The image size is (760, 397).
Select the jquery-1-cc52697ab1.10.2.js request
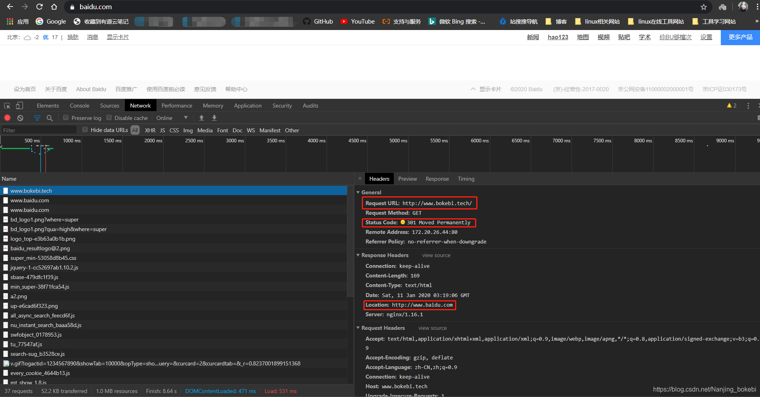tap(174, 267)
